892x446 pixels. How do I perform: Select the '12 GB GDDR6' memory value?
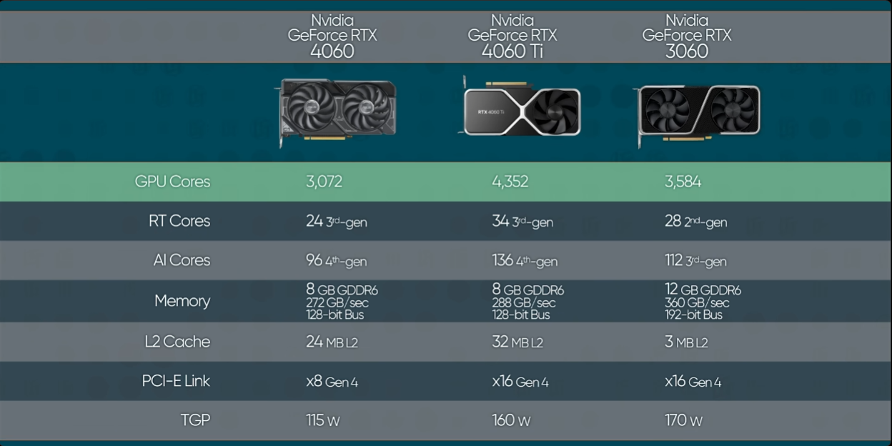tap(703, 289)
